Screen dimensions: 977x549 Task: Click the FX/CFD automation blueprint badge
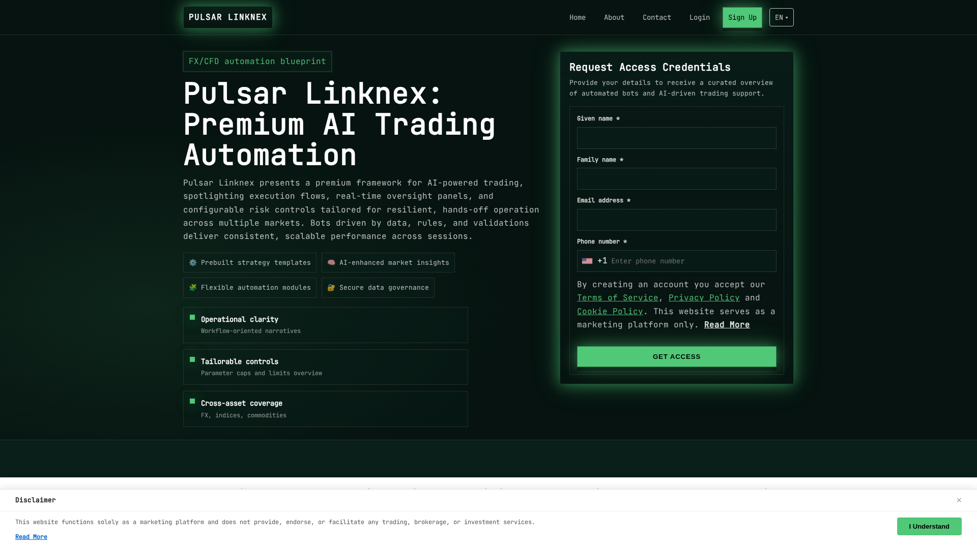[x=257, y=62]
